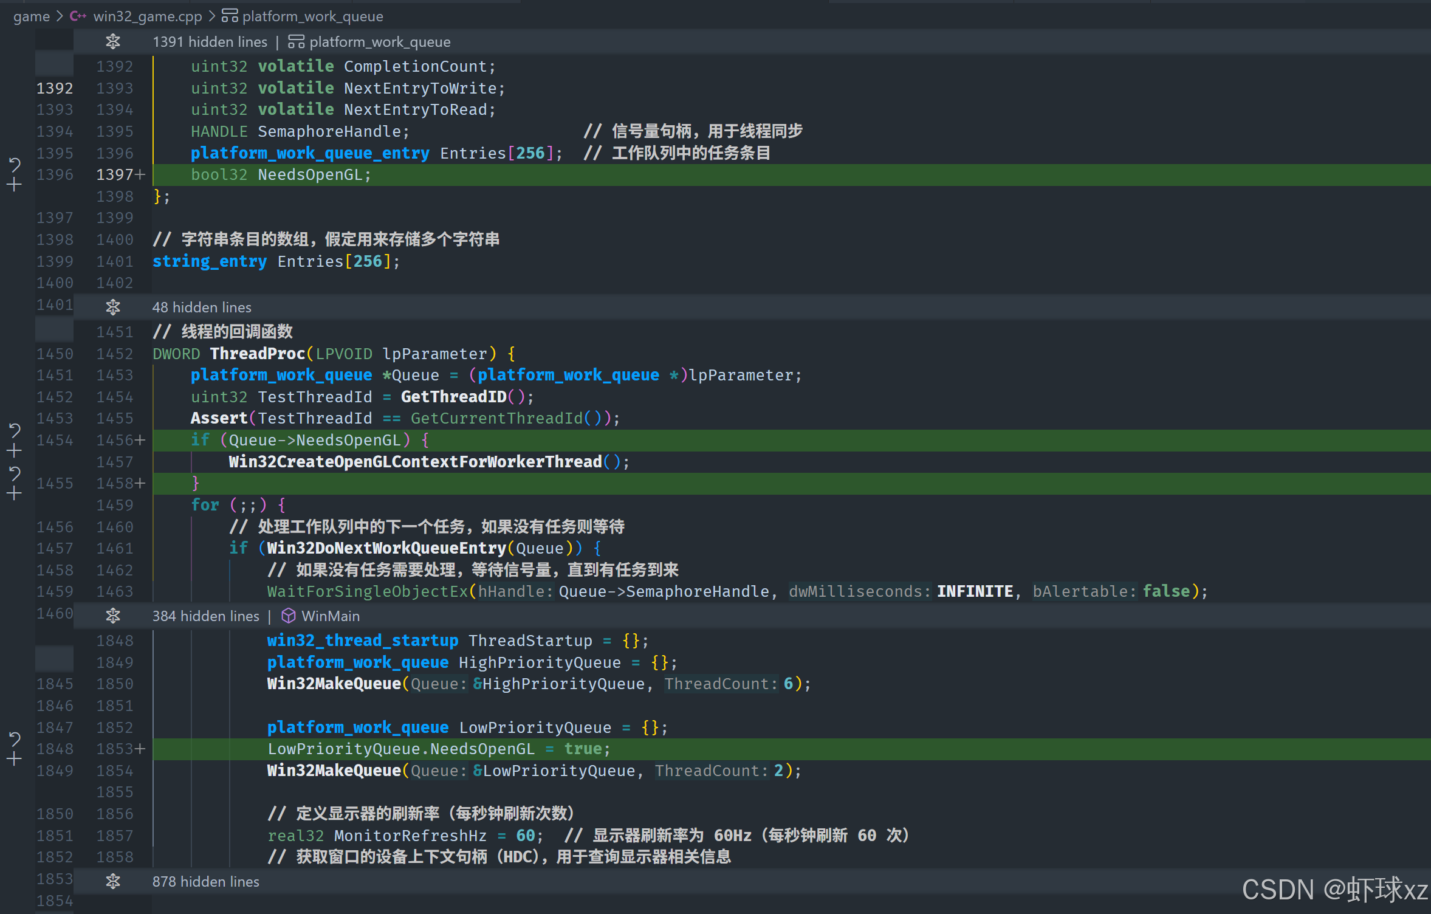Revert the NeedsOpenGL field addition change
Viewport: 1431px width, 914px height.
click(15, 164)
